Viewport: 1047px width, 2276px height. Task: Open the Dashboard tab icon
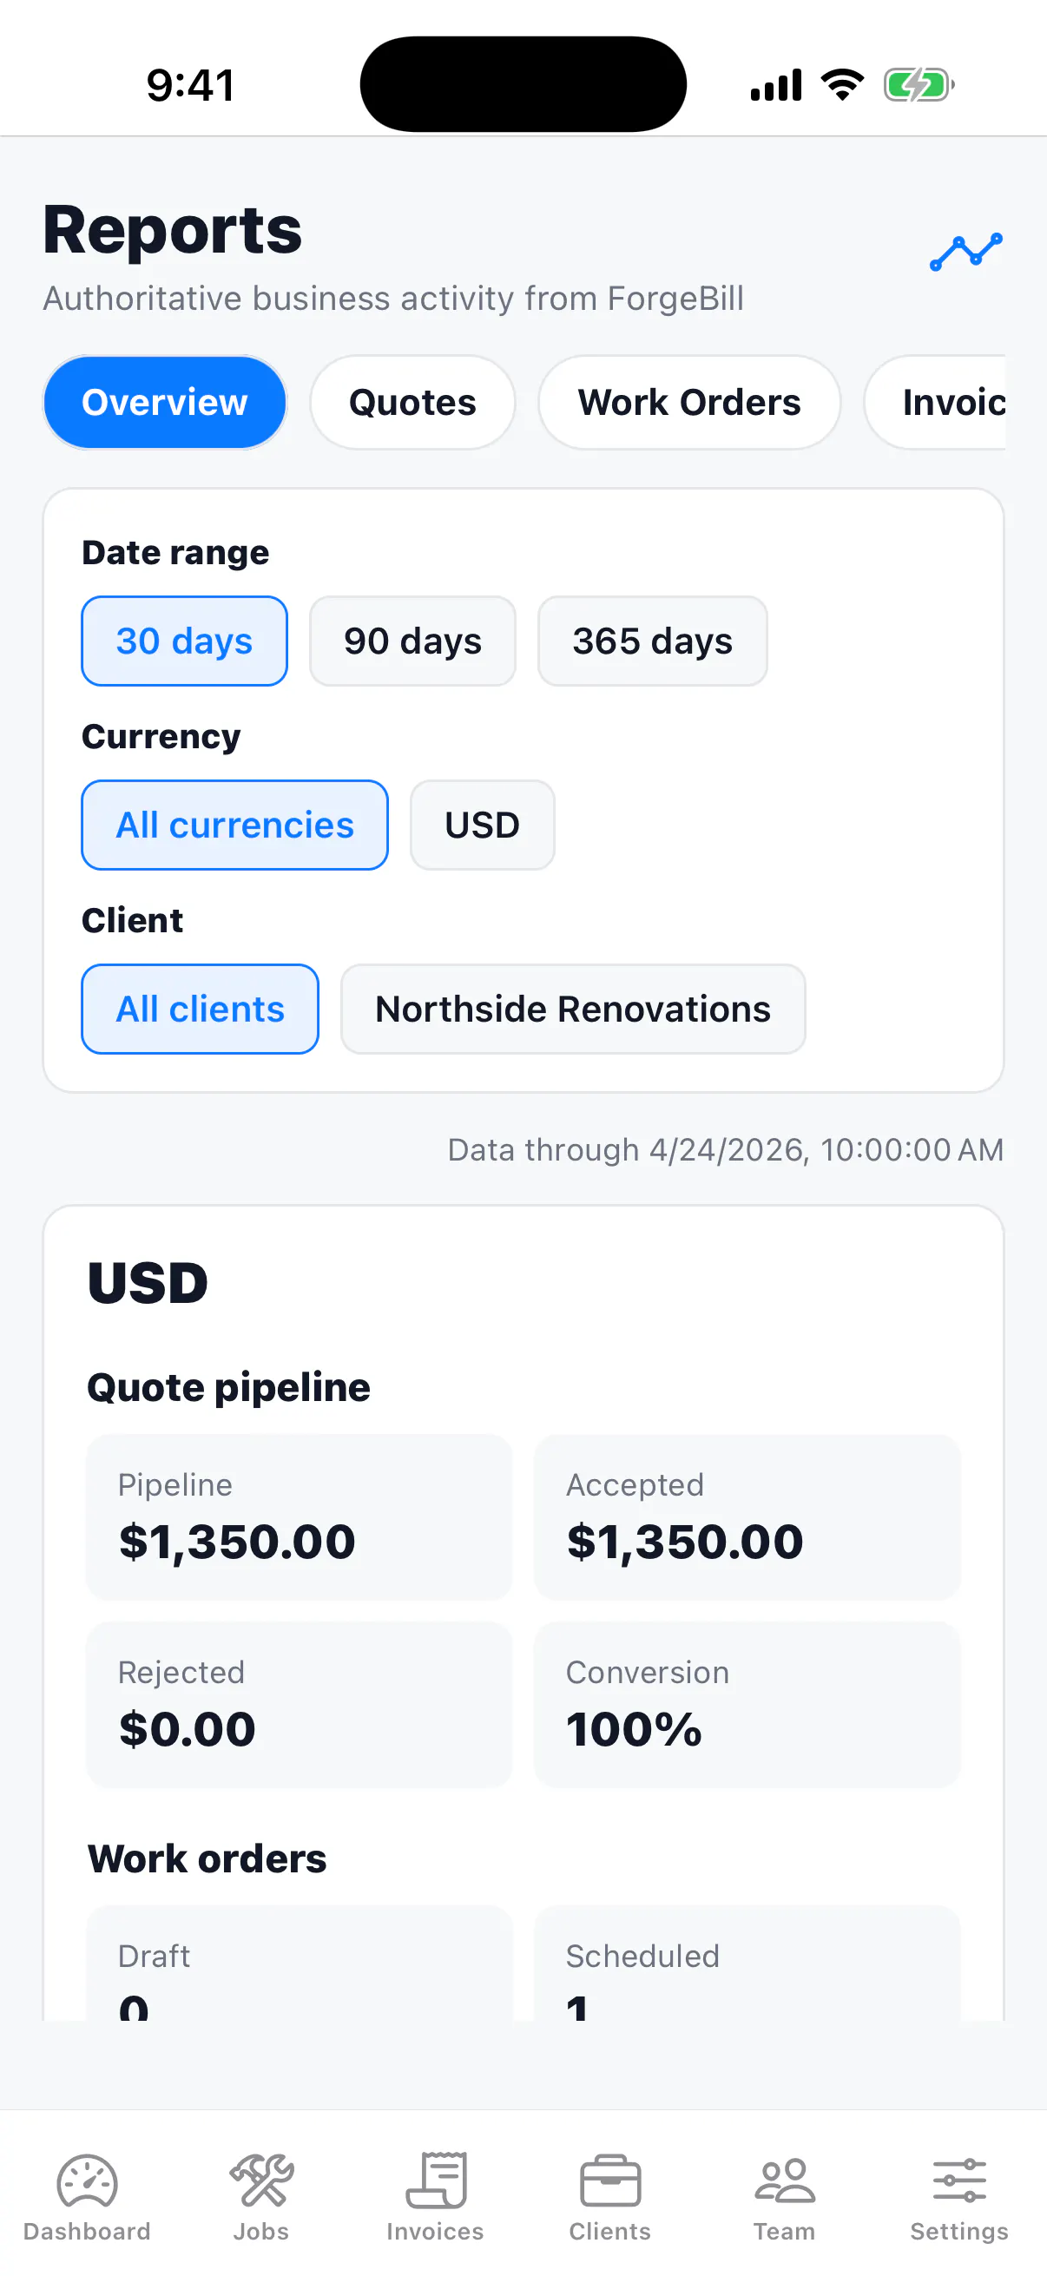87,2181
